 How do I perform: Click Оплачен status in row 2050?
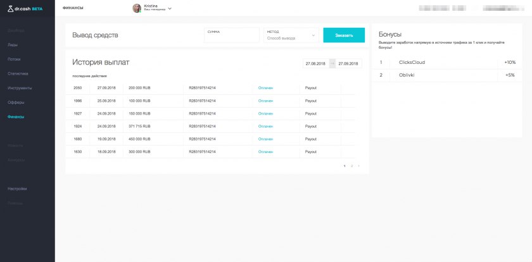tap(265, 88)
